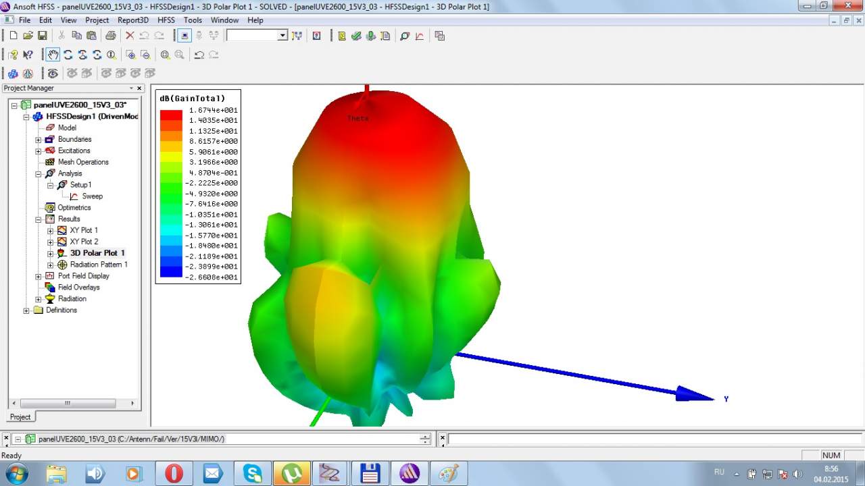Viewport: 865px width, 486px height.
Task: Open the HFSS menu
Action: (166, 20)
